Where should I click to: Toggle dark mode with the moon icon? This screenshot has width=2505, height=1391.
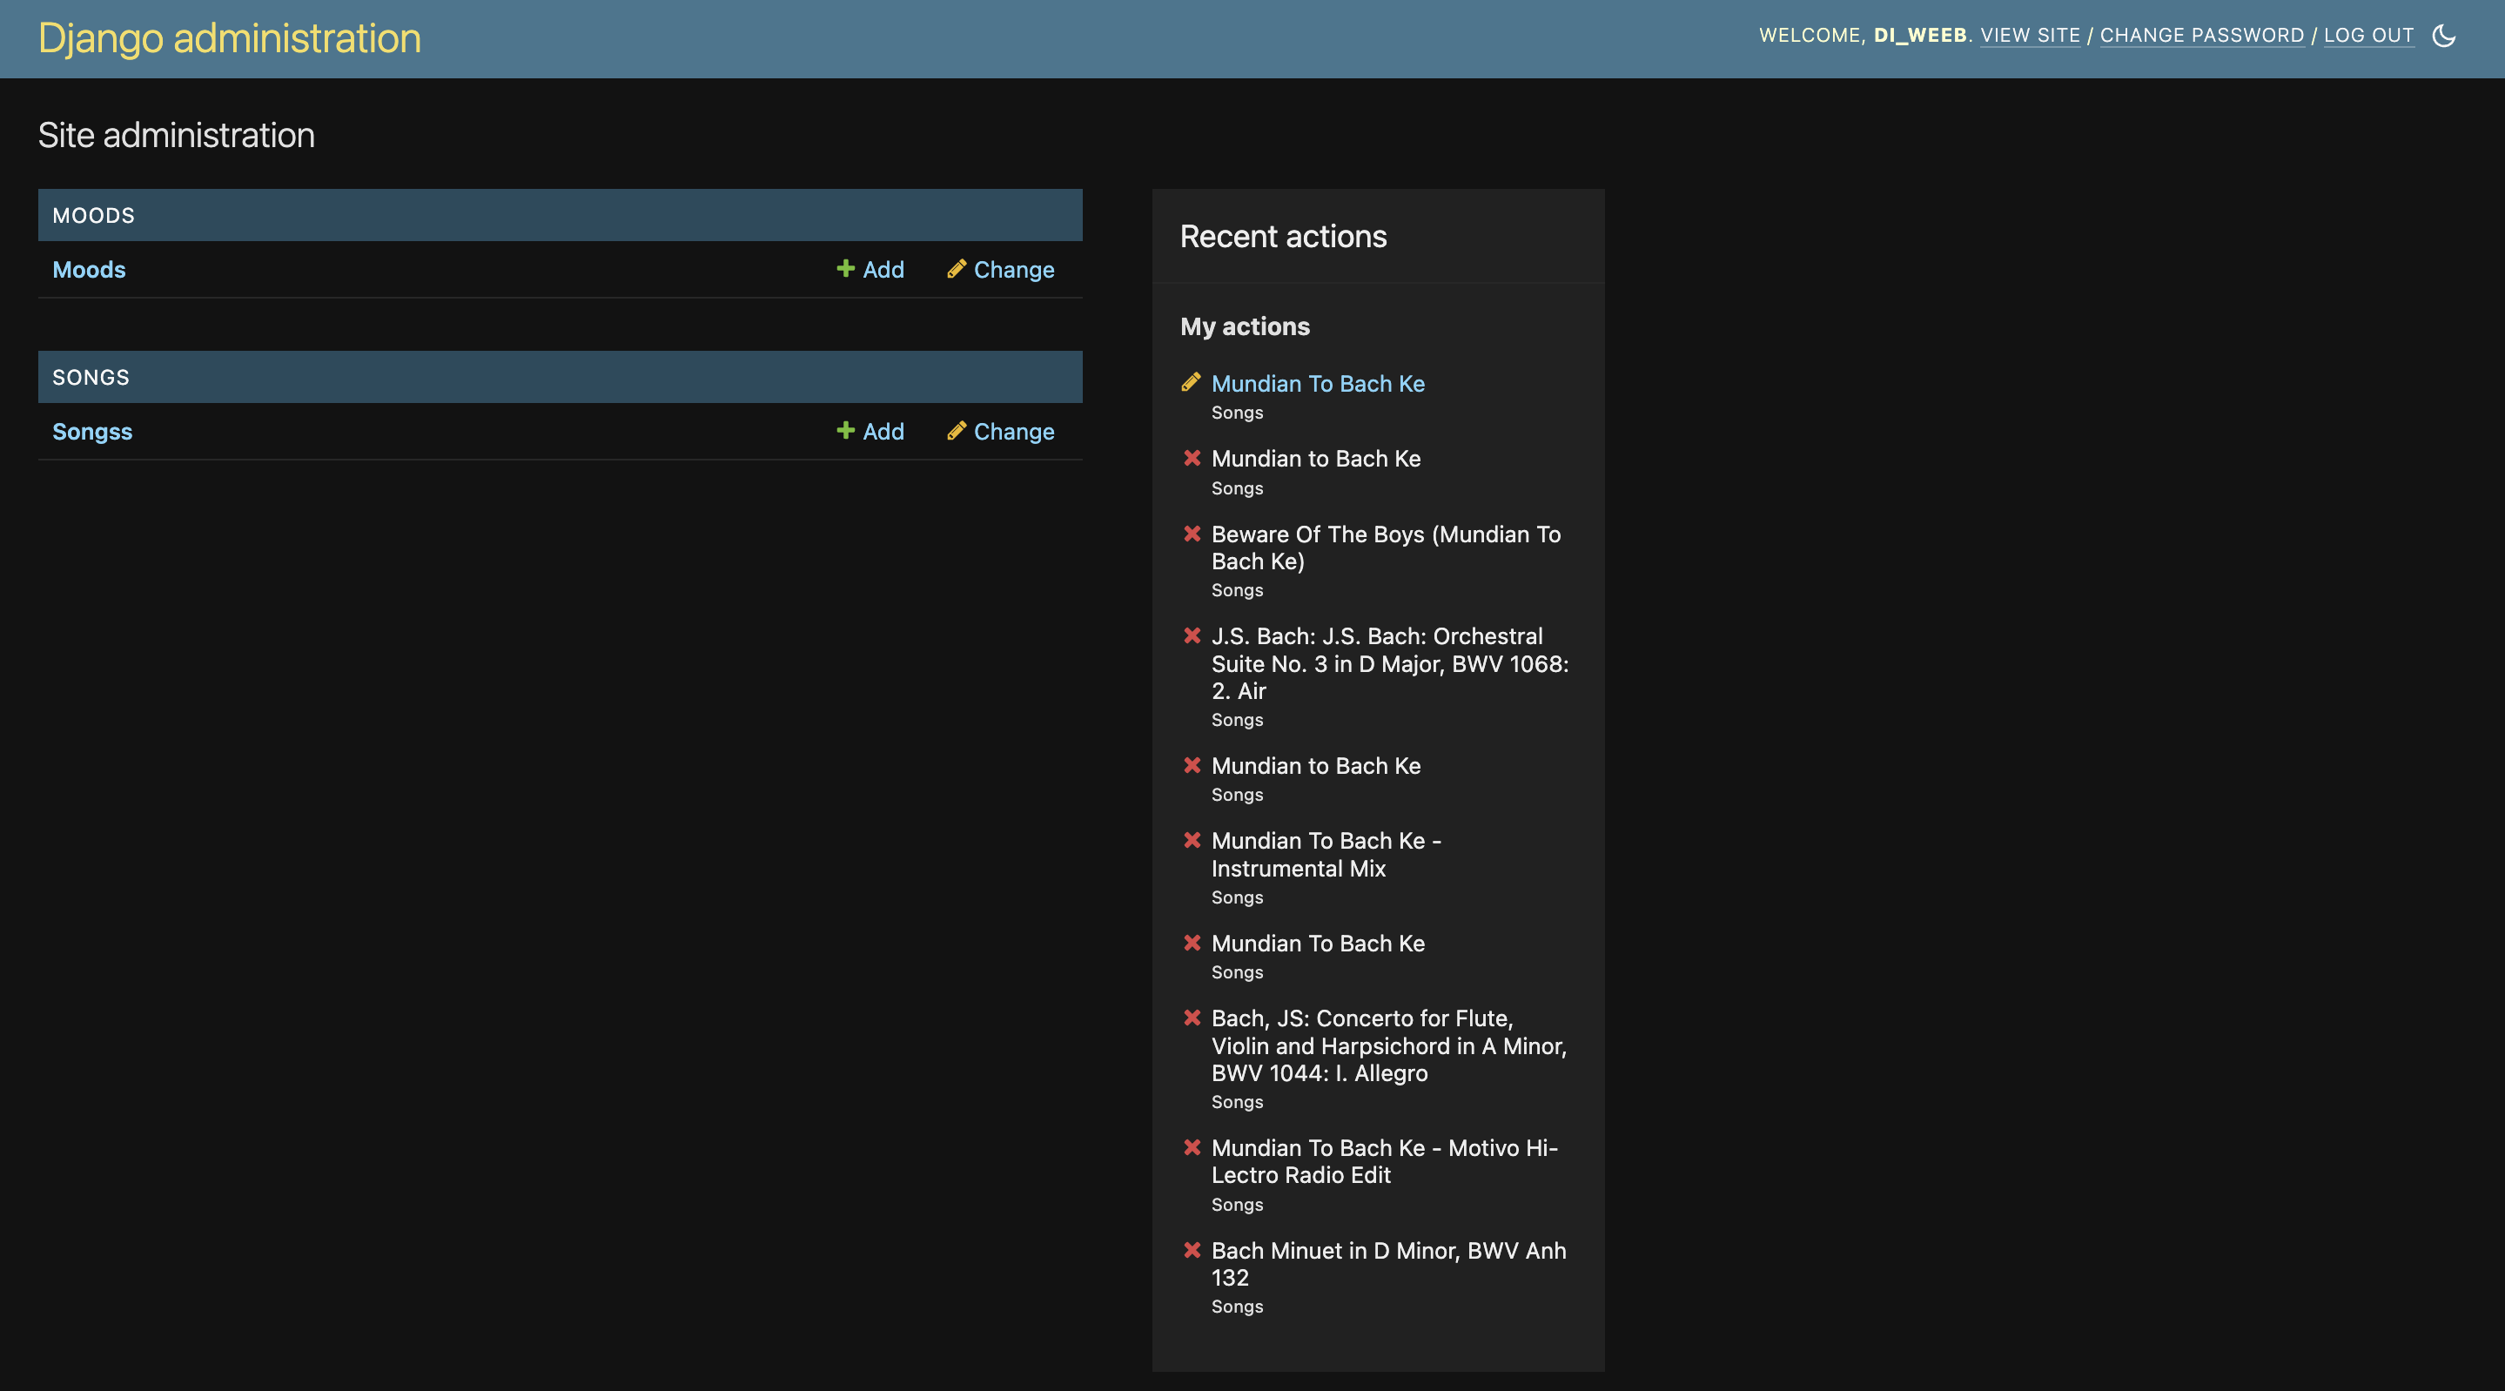[2448, 36]
